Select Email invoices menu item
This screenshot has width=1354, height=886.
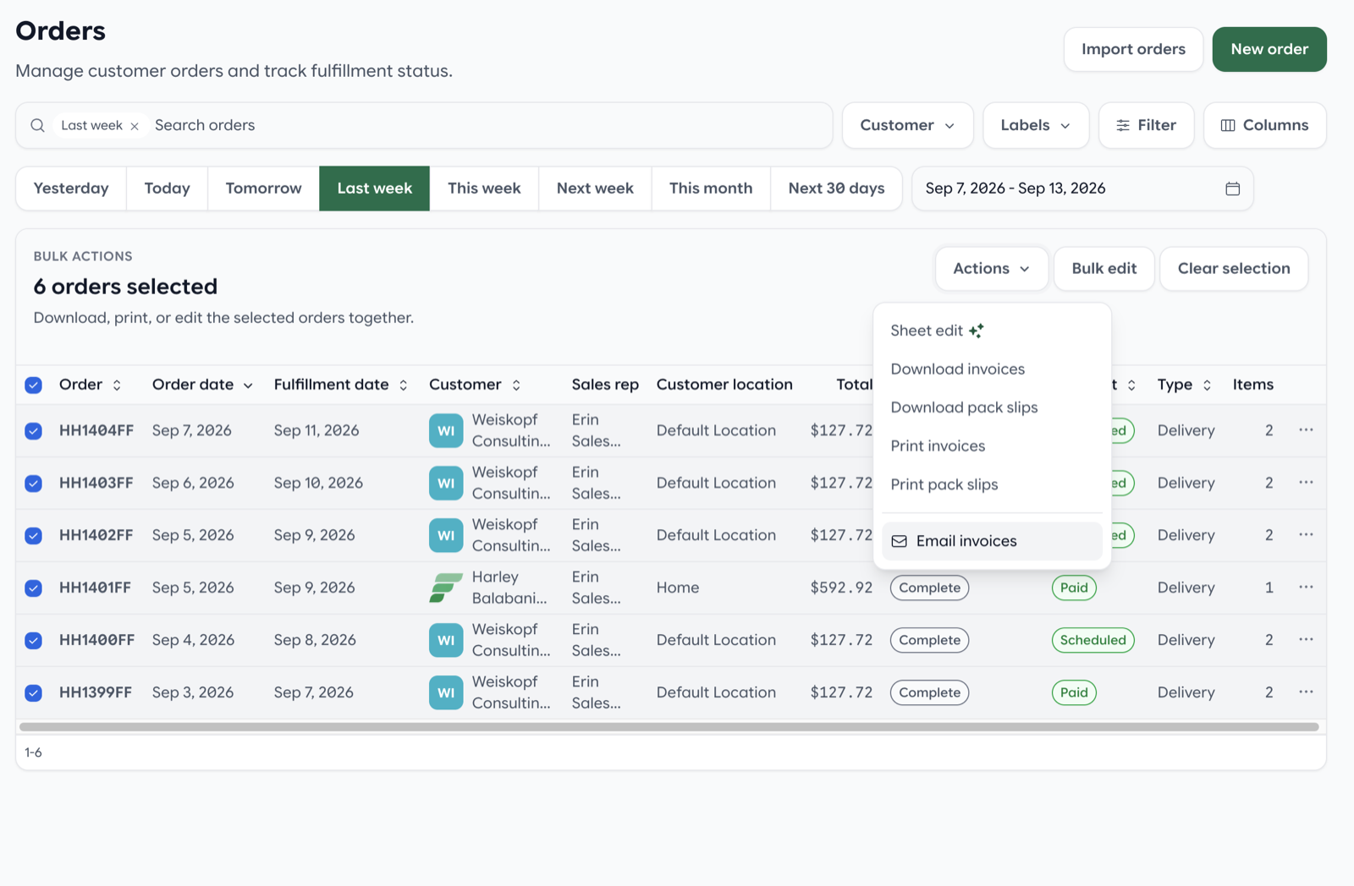(x=992, y=541)
